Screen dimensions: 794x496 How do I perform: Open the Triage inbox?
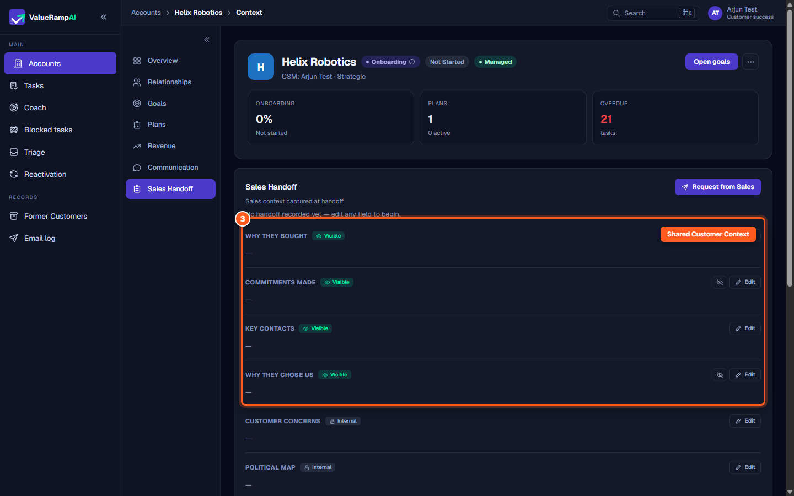tap(60, 152)
